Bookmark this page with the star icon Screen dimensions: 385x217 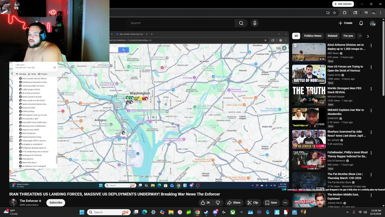334,13
